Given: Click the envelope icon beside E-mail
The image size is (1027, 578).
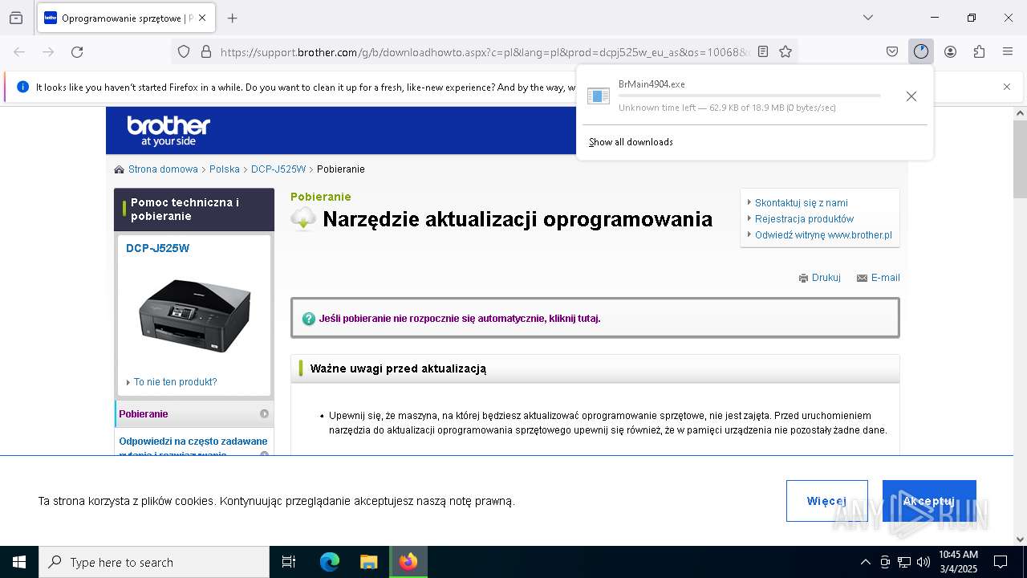Looking at the screenshot, I should click(x=862, y=279).
